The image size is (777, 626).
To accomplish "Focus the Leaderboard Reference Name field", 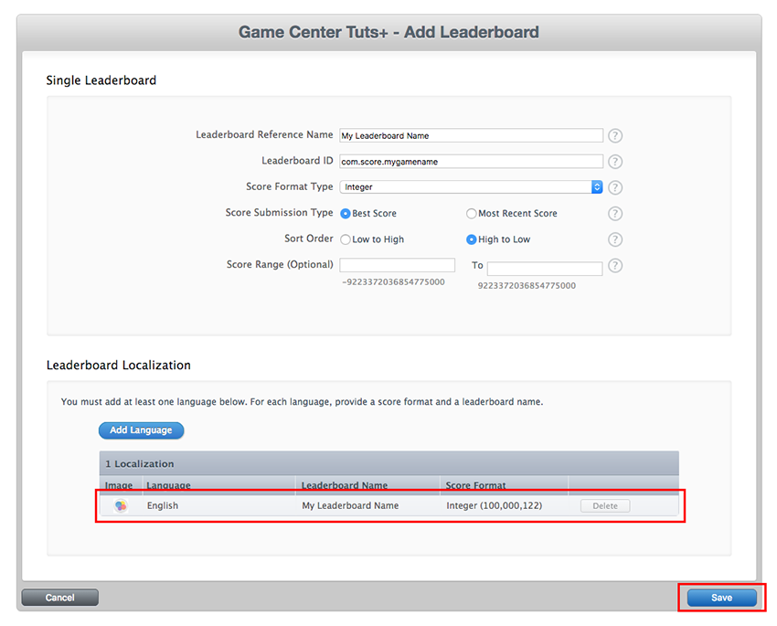I will click(471, 135).
